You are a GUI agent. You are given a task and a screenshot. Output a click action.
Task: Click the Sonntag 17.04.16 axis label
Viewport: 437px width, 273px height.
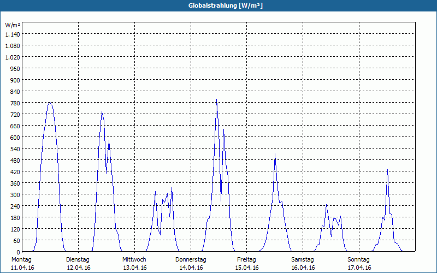(x=359, y=264)
